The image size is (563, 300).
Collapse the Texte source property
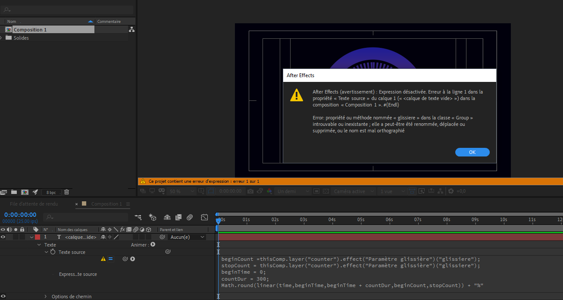tap(47, 252)
